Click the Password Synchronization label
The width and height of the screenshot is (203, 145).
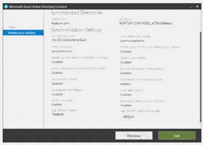click(141, 80)
